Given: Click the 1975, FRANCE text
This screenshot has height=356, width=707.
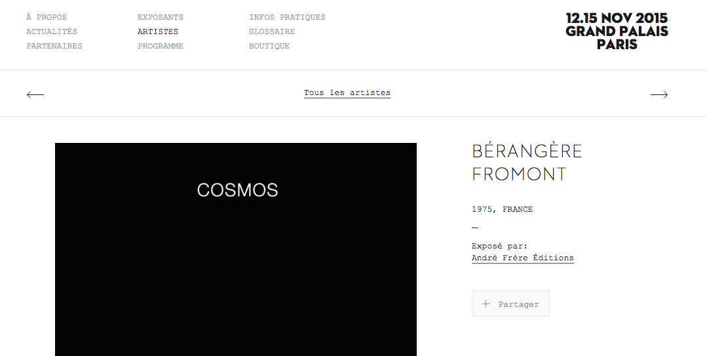Looking at the screenshot, I should click(503, 209).
